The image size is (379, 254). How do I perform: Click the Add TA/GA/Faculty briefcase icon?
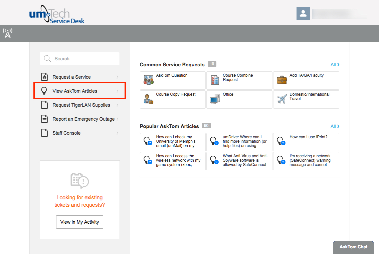[282, 80]
